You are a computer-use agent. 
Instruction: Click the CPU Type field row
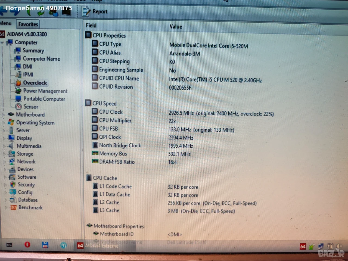(x=110, y=44)
